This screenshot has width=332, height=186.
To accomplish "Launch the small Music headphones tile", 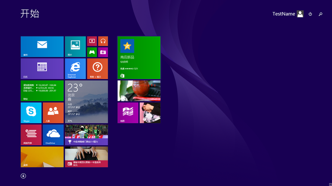I will [103, 41].
